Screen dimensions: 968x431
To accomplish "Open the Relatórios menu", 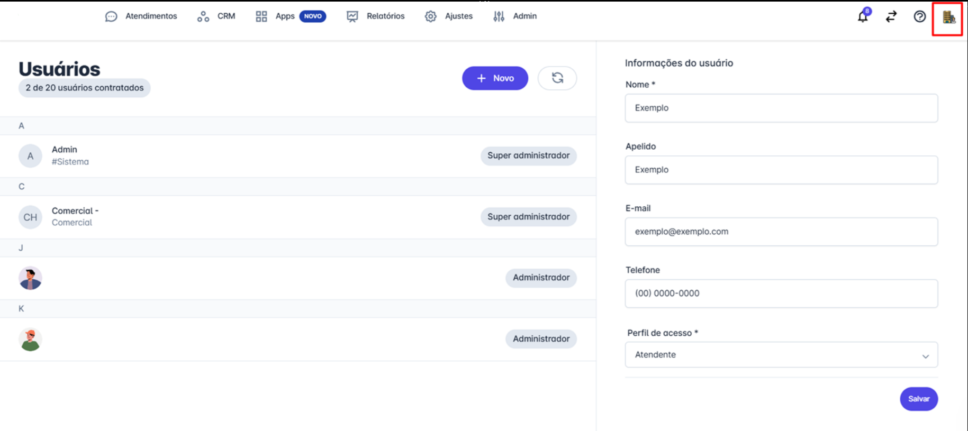I will pos(376,16).
